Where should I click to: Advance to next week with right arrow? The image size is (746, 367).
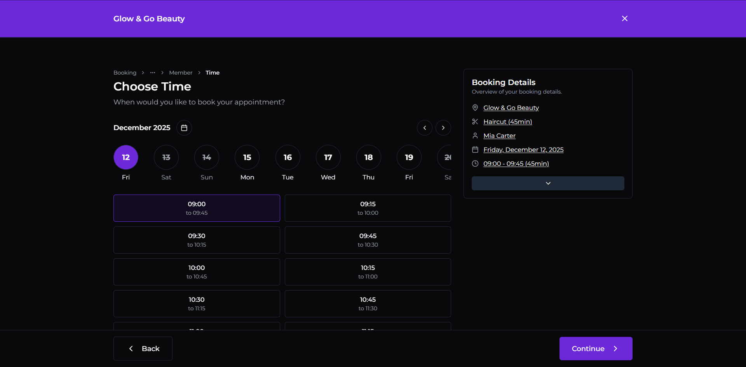(443, 128)
